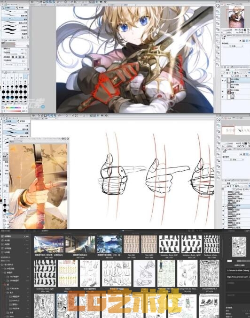Click the first command bar icon in hand-sketch window
This screenshot has width=250, height=318.
pos(33,115)
